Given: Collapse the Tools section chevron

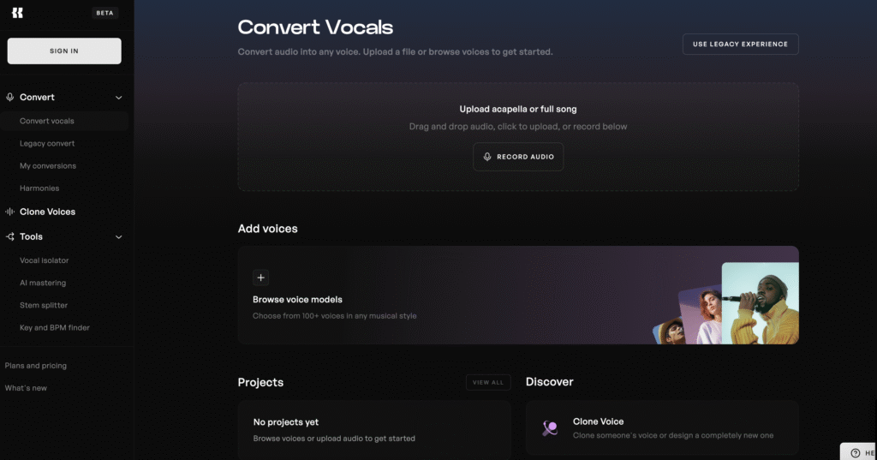Looking at the screenshot, I should pos(118,236).
